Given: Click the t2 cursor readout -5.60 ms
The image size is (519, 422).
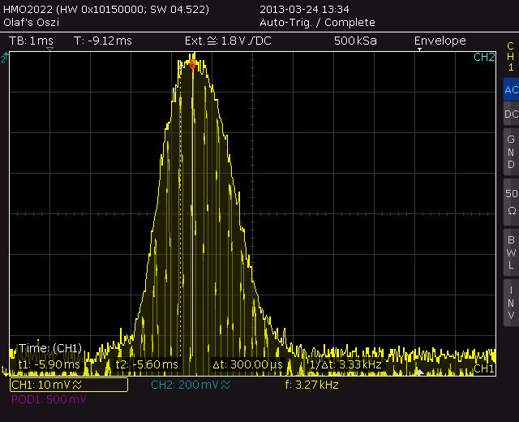Looking at the screenshot, I should point(147,365).
